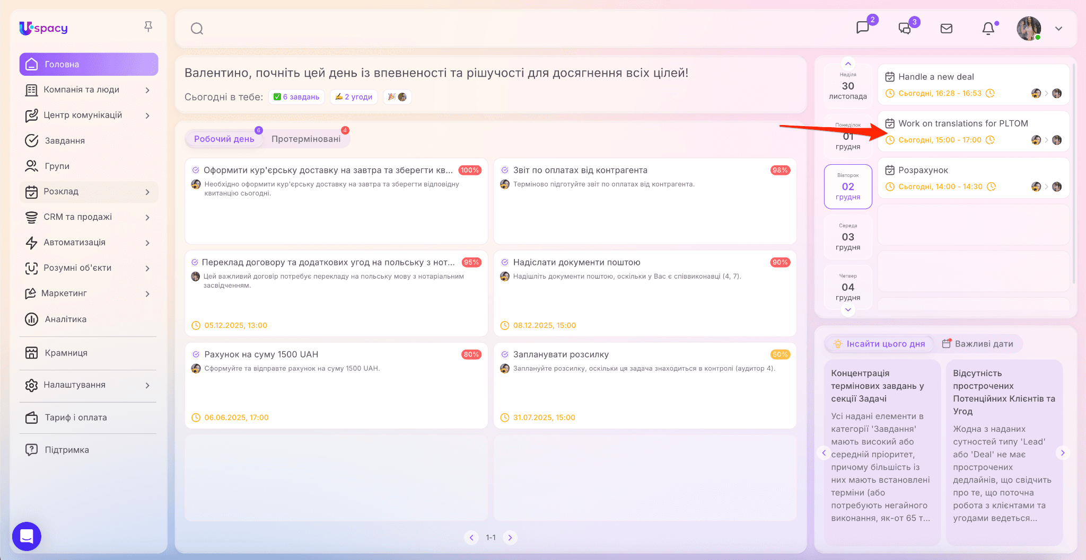The height and width of the screenshot is (560, 1086).
Task: Click the Аналітика chart icon
Action: pos(32,319)
